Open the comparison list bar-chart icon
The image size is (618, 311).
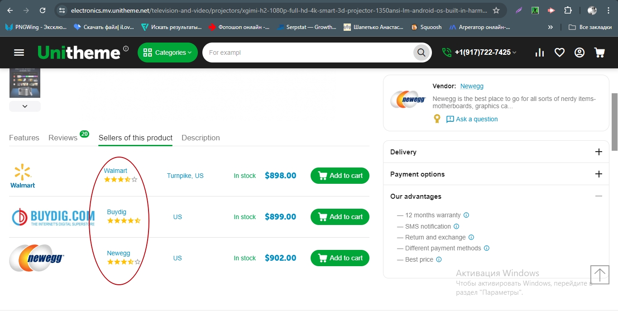click(x=539, y=53)
